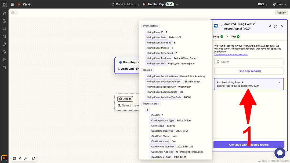The image size is (290, 163).
Task: Open the chat support bubble
Action: (x=280, y=153)
